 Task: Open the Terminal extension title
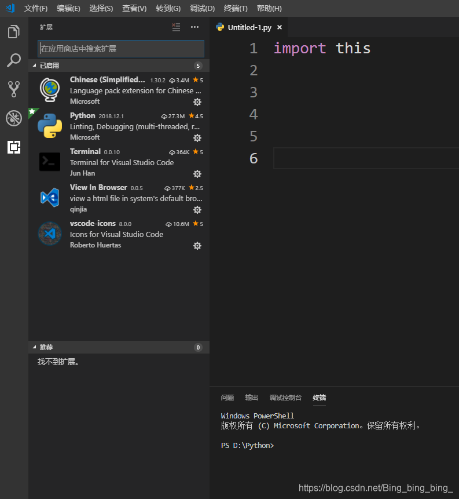point(85,151)
